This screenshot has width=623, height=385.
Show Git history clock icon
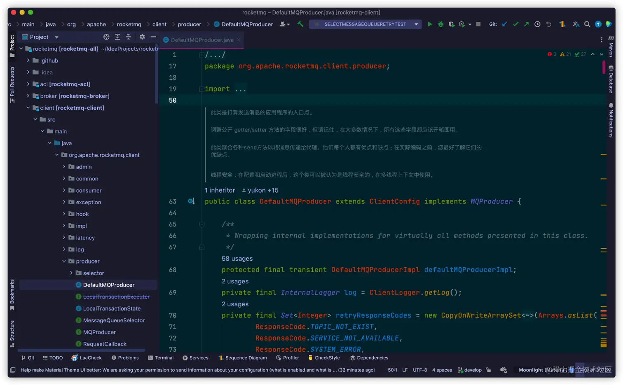click(537, 24)
